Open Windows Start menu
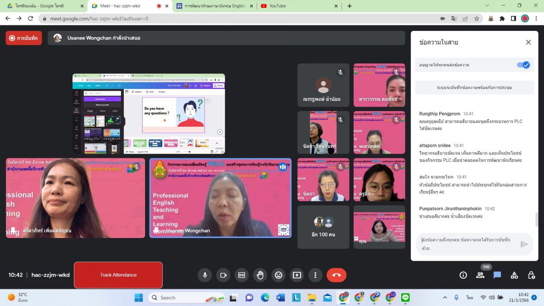Viewport: 544px width, 306px height. 139,297
